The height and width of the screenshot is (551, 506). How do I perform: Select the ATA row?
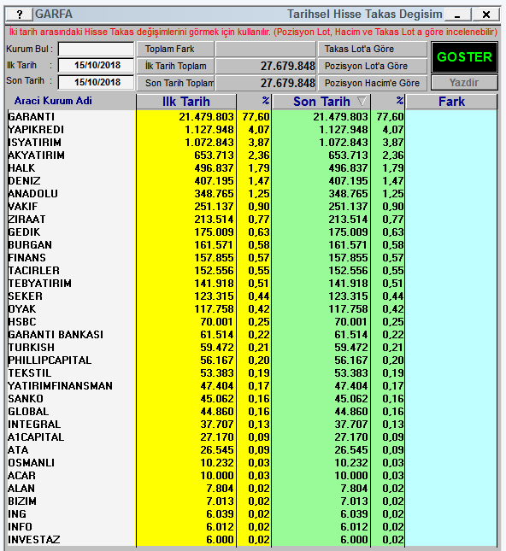coord(252,450)
